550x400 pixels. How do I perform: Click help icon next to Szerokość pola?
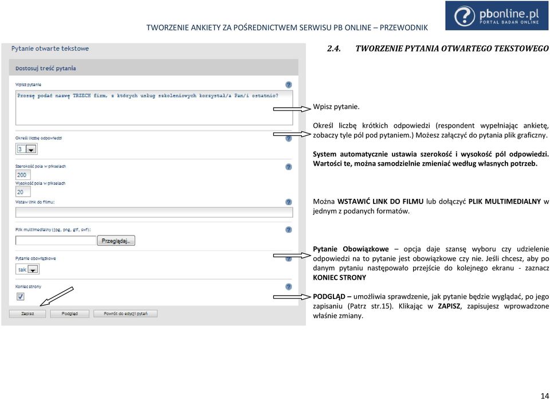(x=288, y=167)
